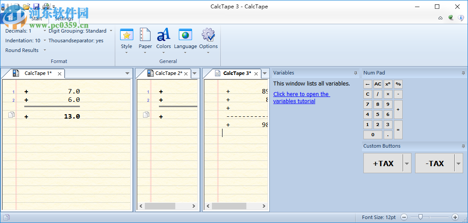Save with the floppy disk icon
This screenshot has width=468, height=223.
36,6
